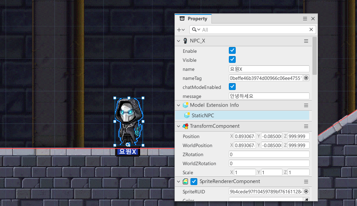Collapse the NPC_X section

(178, 41)
